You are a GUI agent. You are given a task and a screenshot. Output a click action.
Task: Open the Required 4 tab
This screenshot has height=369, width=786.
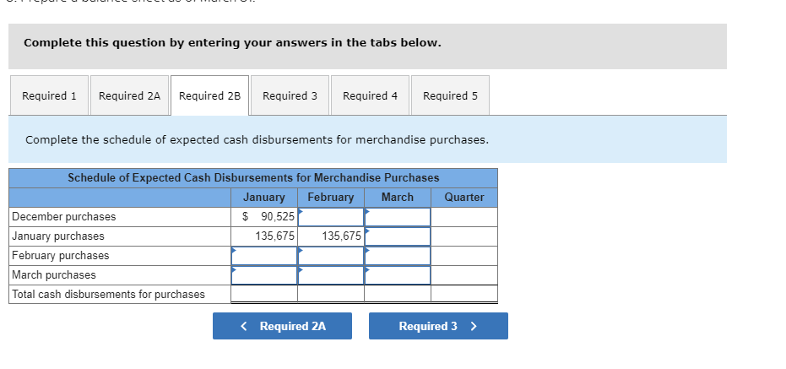coord(370,95)
